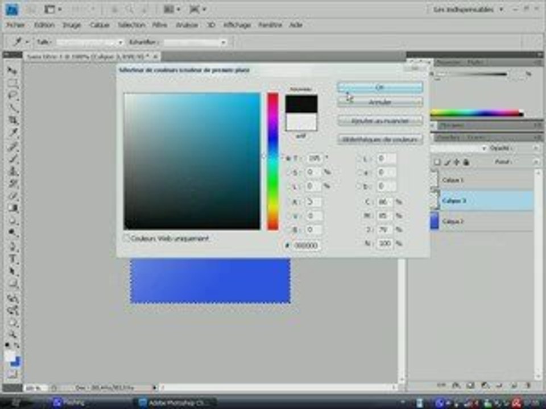Open the Affichage menu
546x409 pixels.
pyautogui.click(x=237, y=25)
